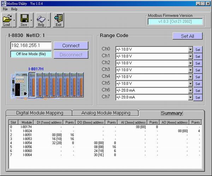This screenshot has width=212, height=176.
Task: Click the DO (0xxxx) address column header
Action: click(x=90, y=122)
